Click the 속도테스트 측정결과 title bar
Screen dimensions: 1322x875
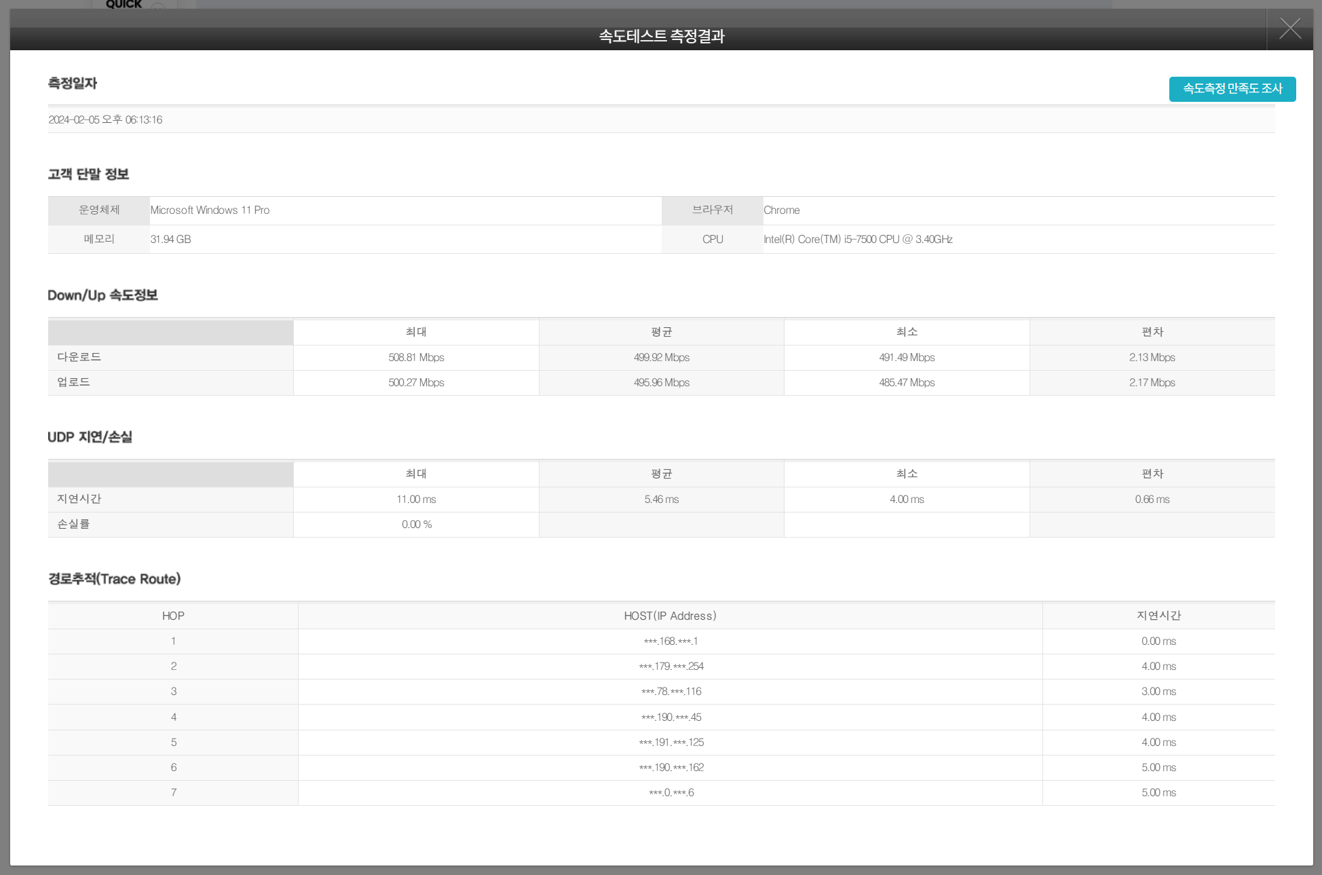tap(661, 37)
